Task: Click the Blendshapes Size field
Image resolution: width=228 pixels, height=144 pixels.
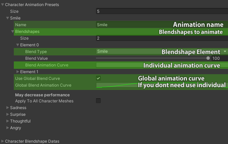Action: [x=162, y=38]
